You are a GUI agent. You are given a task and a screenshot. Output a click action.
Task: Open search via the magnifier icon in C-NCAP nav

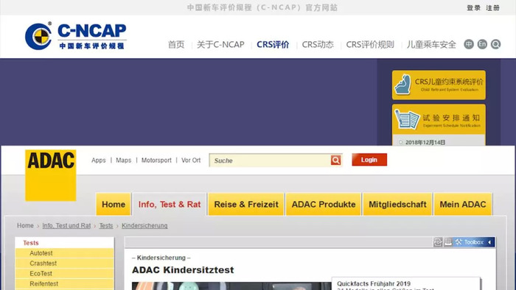[495, 44]
